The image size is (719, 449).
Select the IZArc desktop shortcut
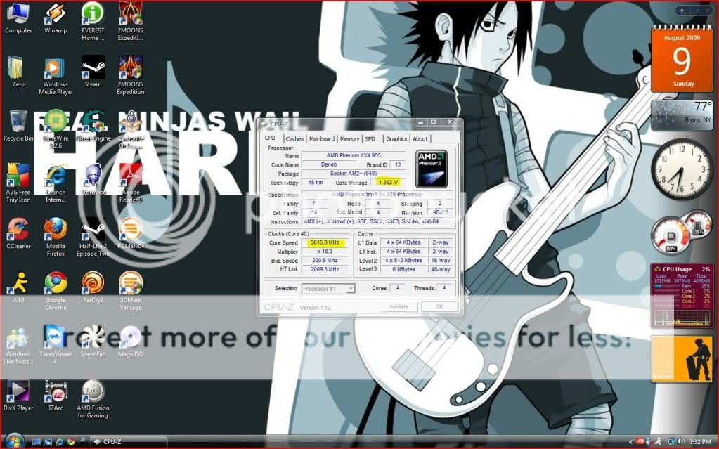click(56, 396)
